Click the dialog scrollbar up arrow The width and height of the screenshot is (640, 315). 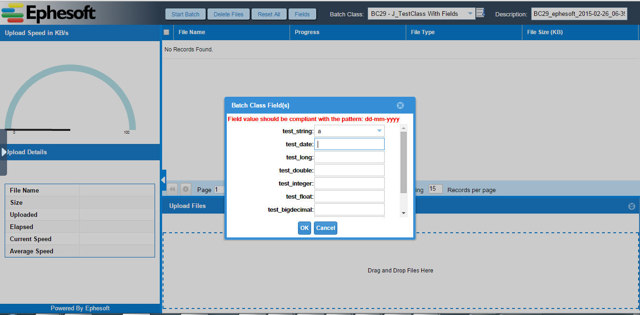[403, 128]
